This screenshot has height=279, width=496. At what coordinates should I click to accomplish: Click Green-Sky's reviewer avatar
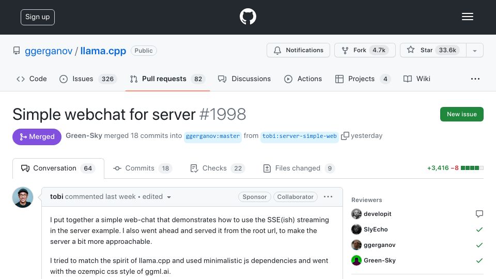pyautogui.click(x=357, y=260)
